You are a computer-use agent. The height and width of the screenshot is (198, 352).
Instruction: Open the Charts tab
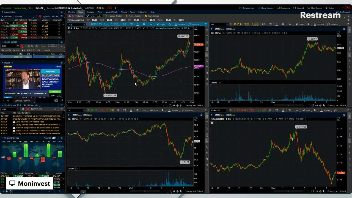tap(123, 12)
